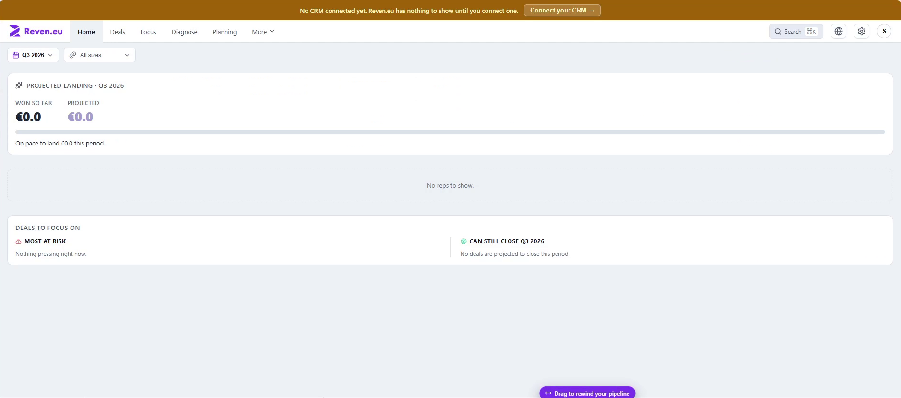Go to the Home tab
The image size is (901, 398).
(x=86, y=32)
